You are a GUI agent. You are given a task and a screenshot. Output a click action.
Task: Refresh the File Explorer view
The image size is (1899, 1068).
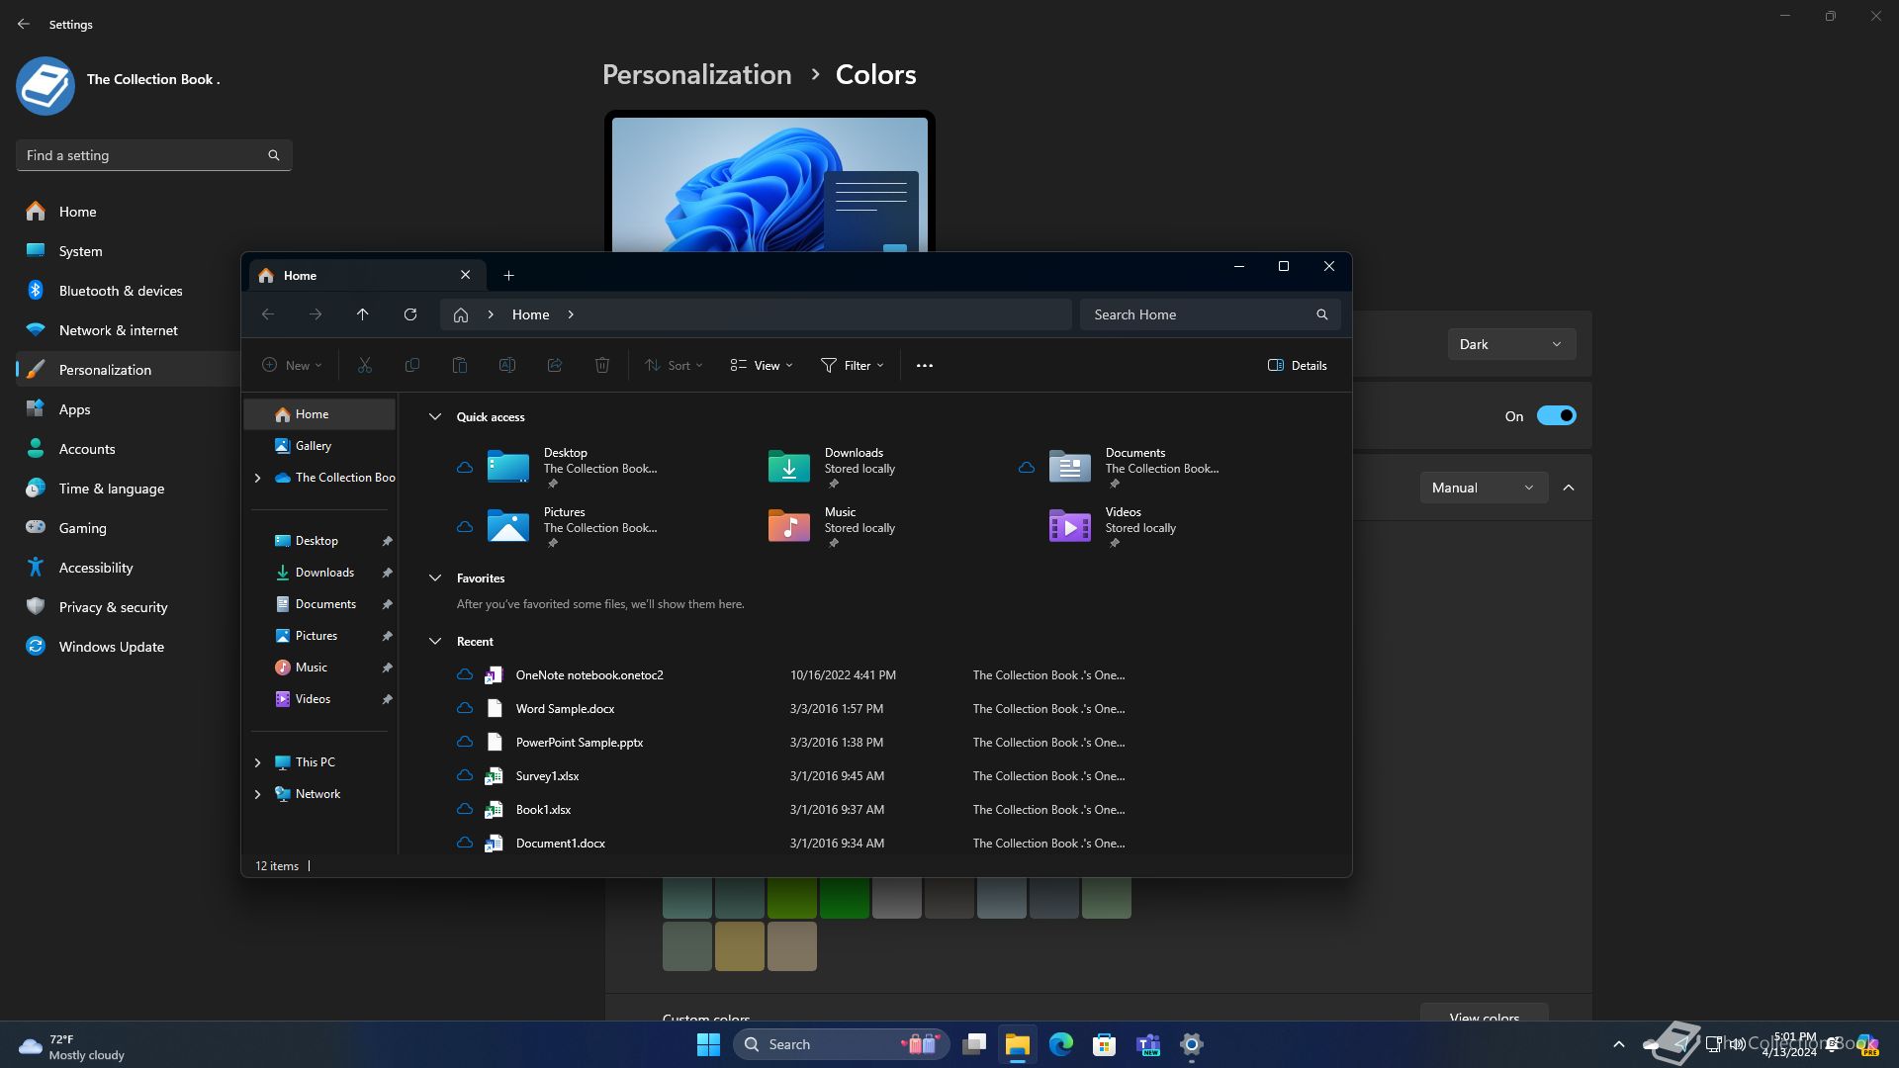(x=410, y=314)
